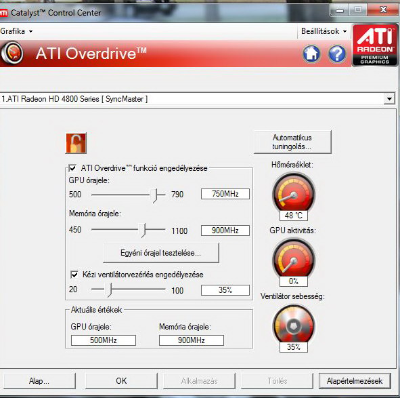Screen dimensions: 400x398
Task: Click the unlock padlock icon
Action: 76,143
